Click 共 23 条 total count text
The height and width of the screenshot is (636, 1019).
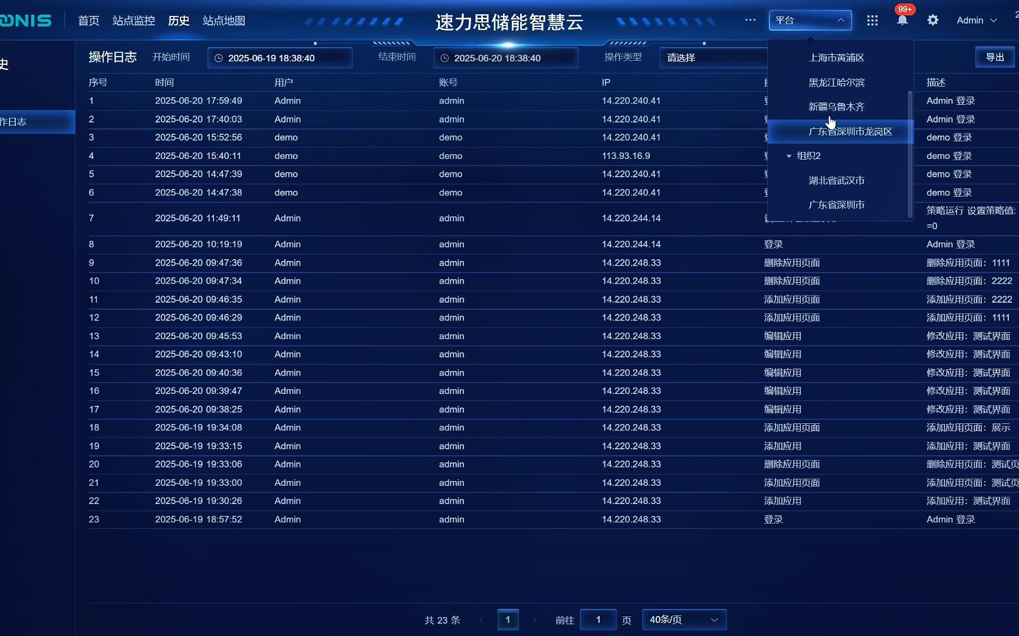(442, 620)
